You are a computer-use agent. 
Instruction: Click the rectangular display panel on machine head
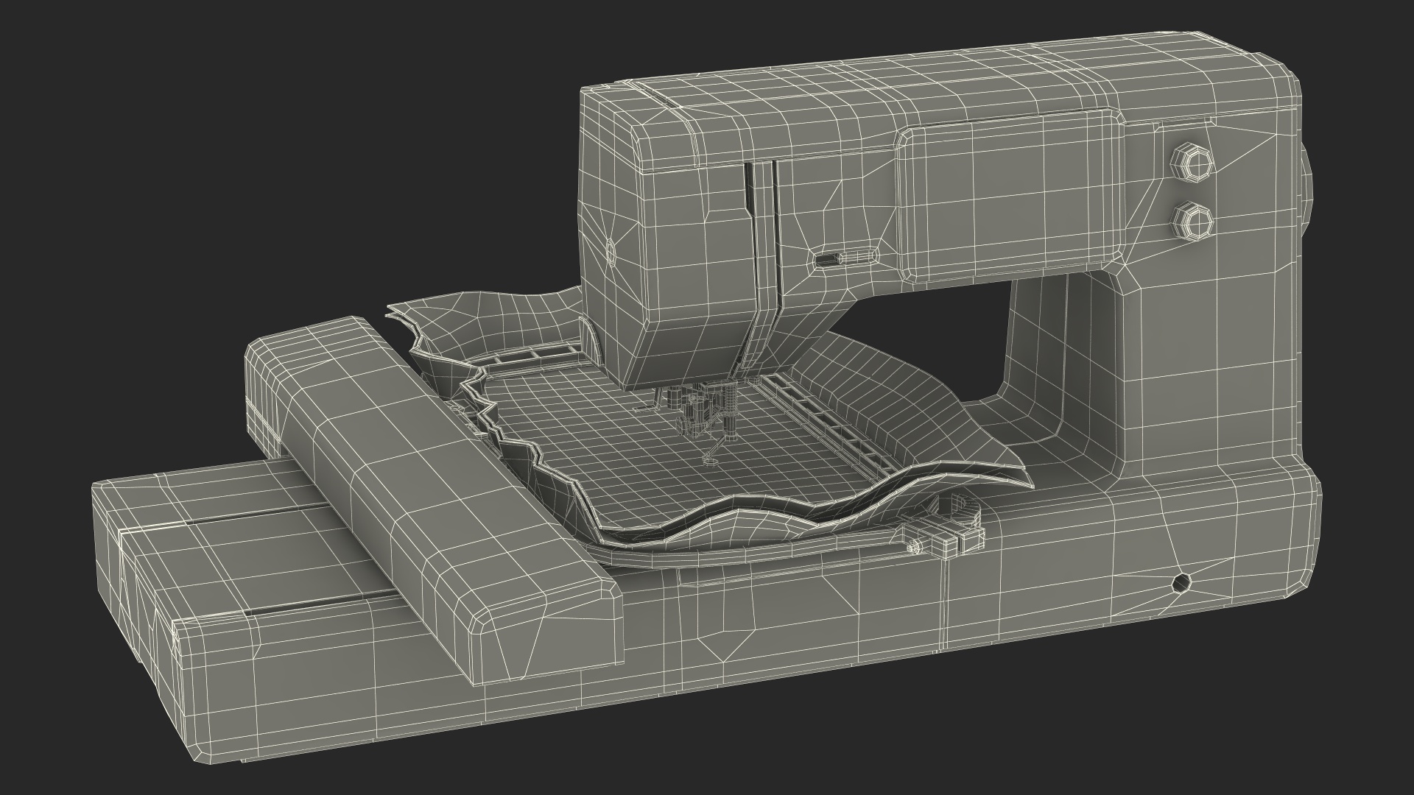point(1009,195)
